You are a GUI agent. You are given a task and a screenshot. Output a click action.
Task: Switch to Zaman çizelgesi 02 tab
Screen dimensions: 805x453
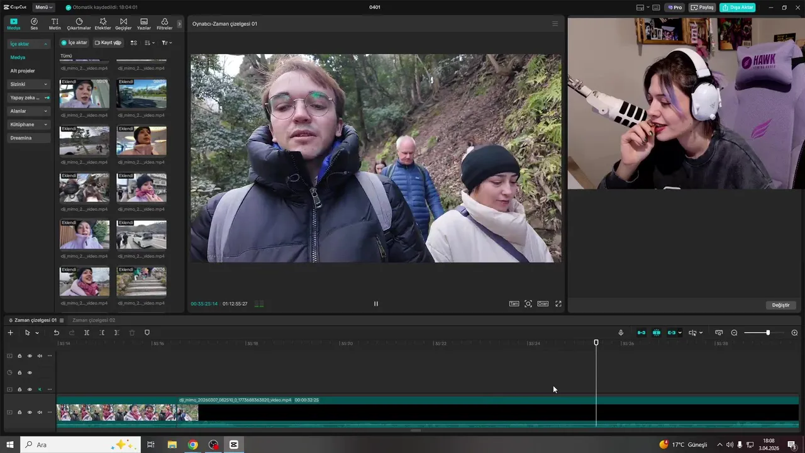(x=94, y=320)
